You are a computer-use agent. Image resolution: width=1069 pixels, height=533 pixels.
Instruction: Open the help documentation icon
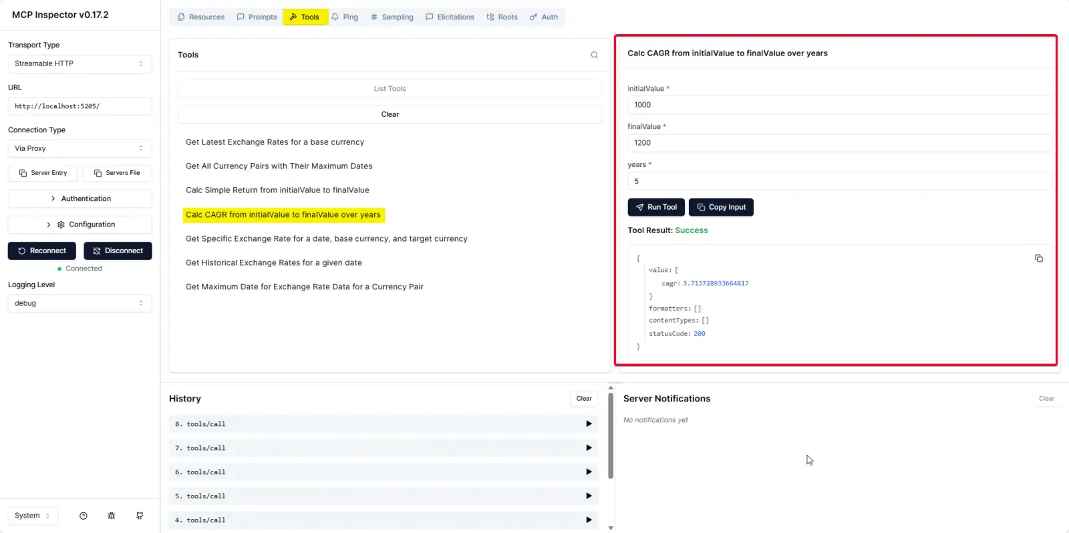[x=84, y=516]
